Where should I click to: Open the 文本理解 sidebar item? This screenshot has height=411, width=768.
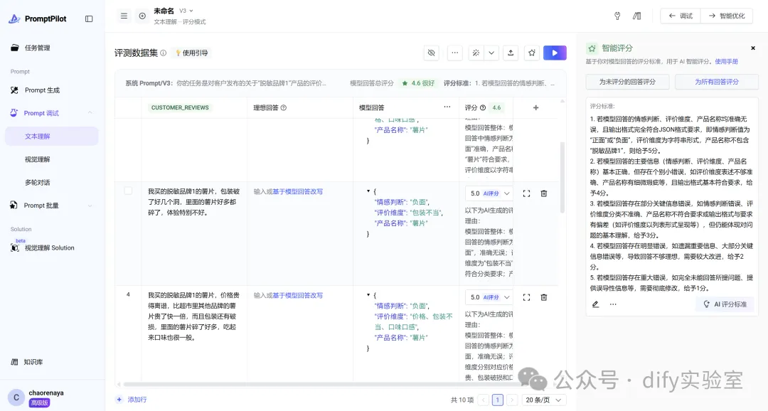tap(38, 136)
